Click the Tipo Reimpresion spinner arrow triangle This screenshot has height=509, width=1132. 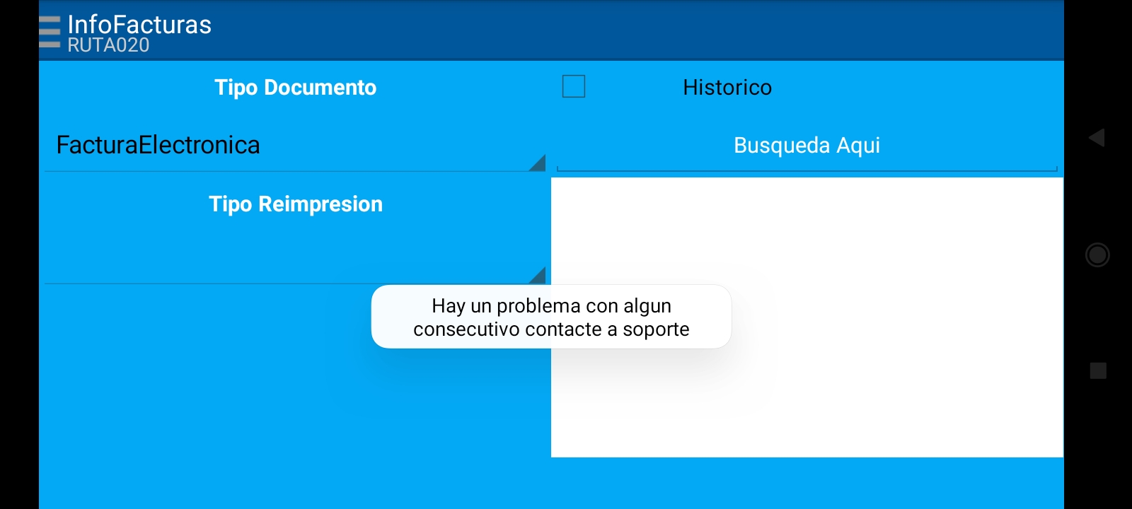click(x=538, y=275)
